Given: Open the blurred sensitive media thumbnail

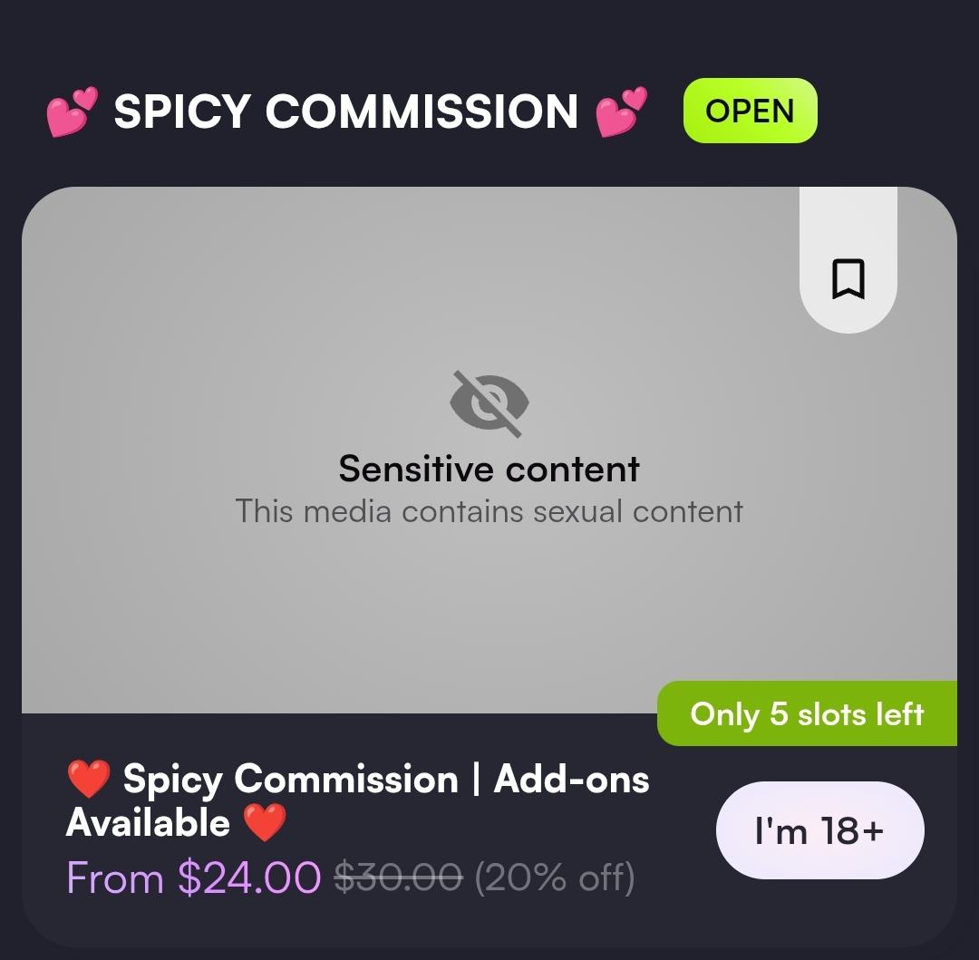Looking at the screenshot, I should point(489,450).
